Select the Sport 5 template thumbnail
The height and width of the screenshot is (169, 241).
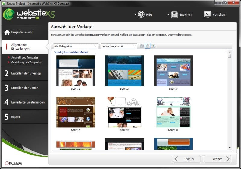pyautogui.click(x=174, y=71)
